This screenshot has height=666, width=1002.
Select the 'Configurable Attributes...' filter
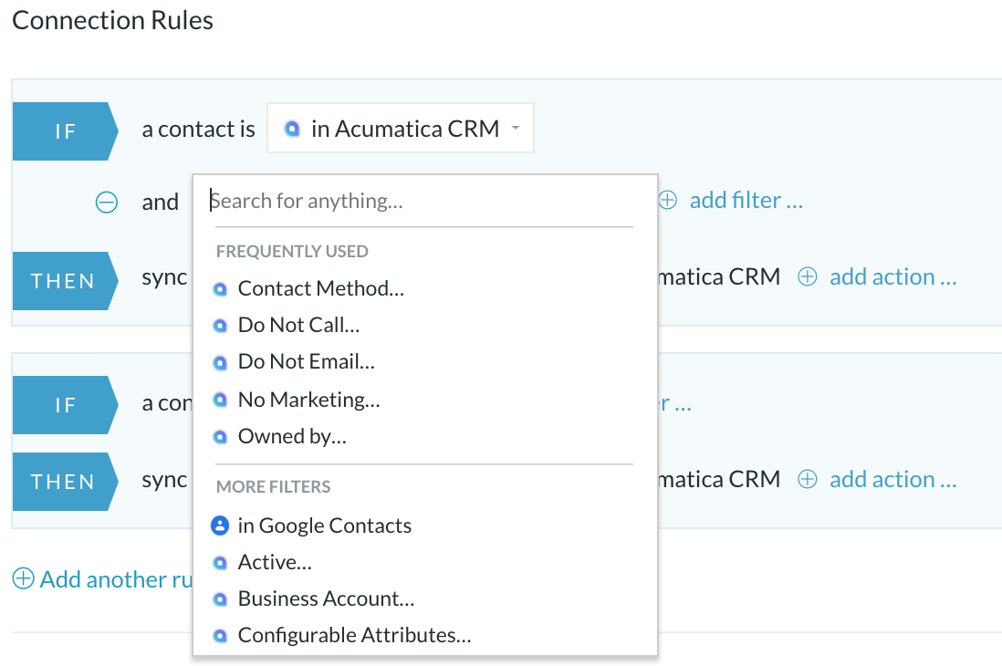354,635
